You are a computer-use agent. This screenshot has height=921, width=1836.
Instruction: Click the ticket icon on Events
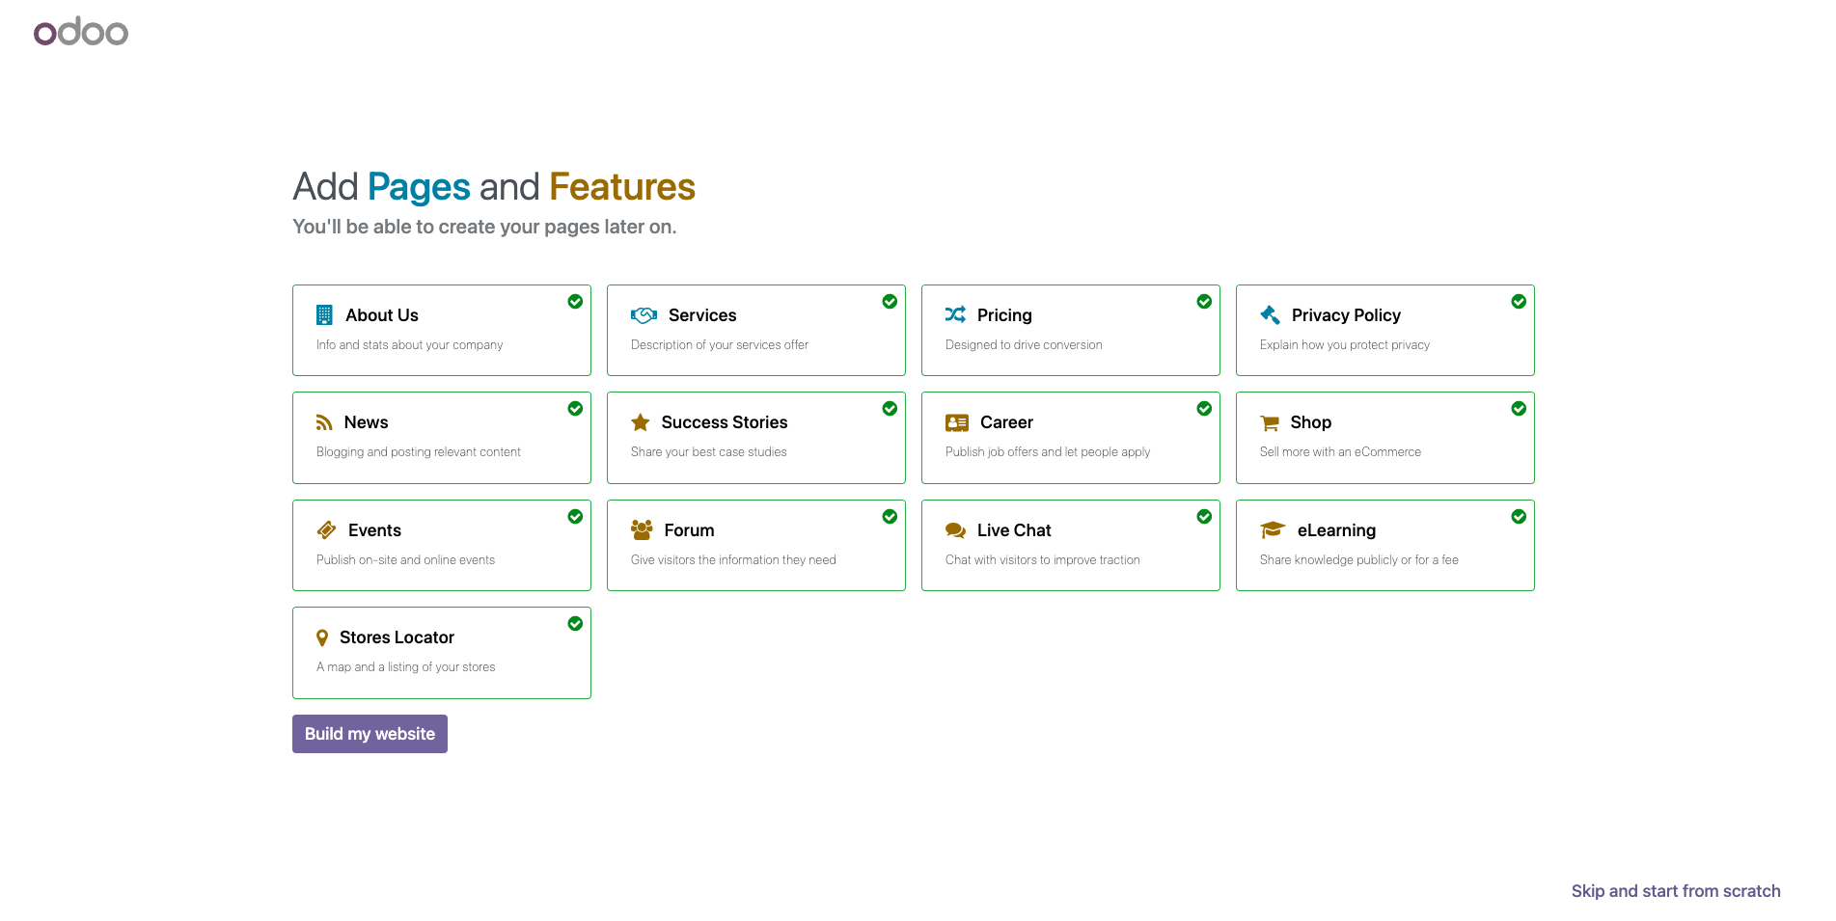click(x=326, y=530)
